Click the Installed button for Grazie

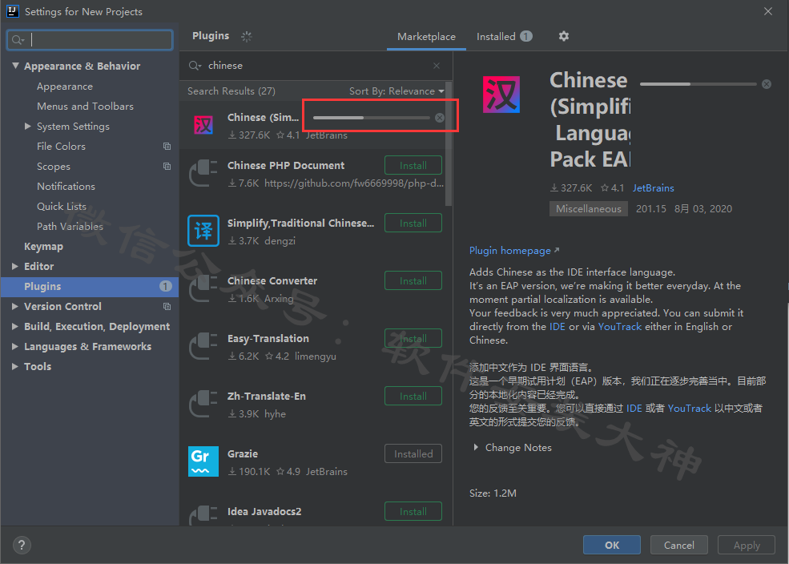[413, 453]
